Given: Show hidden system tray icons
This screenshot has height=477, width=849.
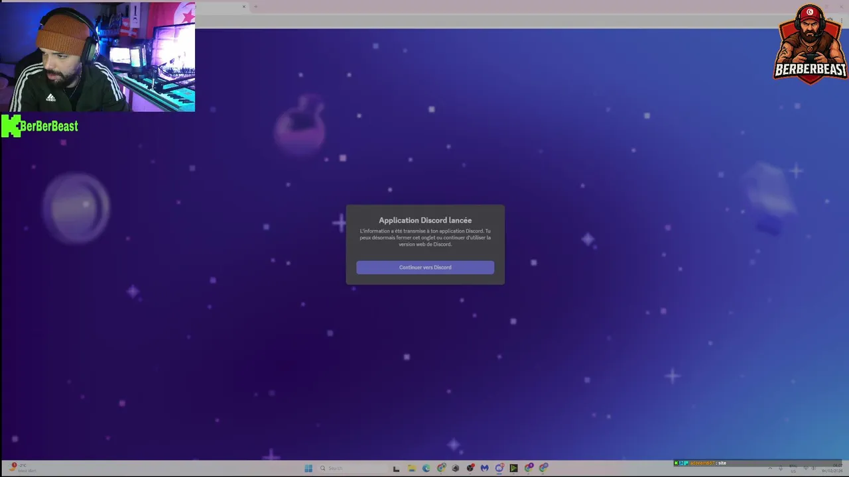Looking at the screenshot, I should pyautogui.click(x=770, y=468).
